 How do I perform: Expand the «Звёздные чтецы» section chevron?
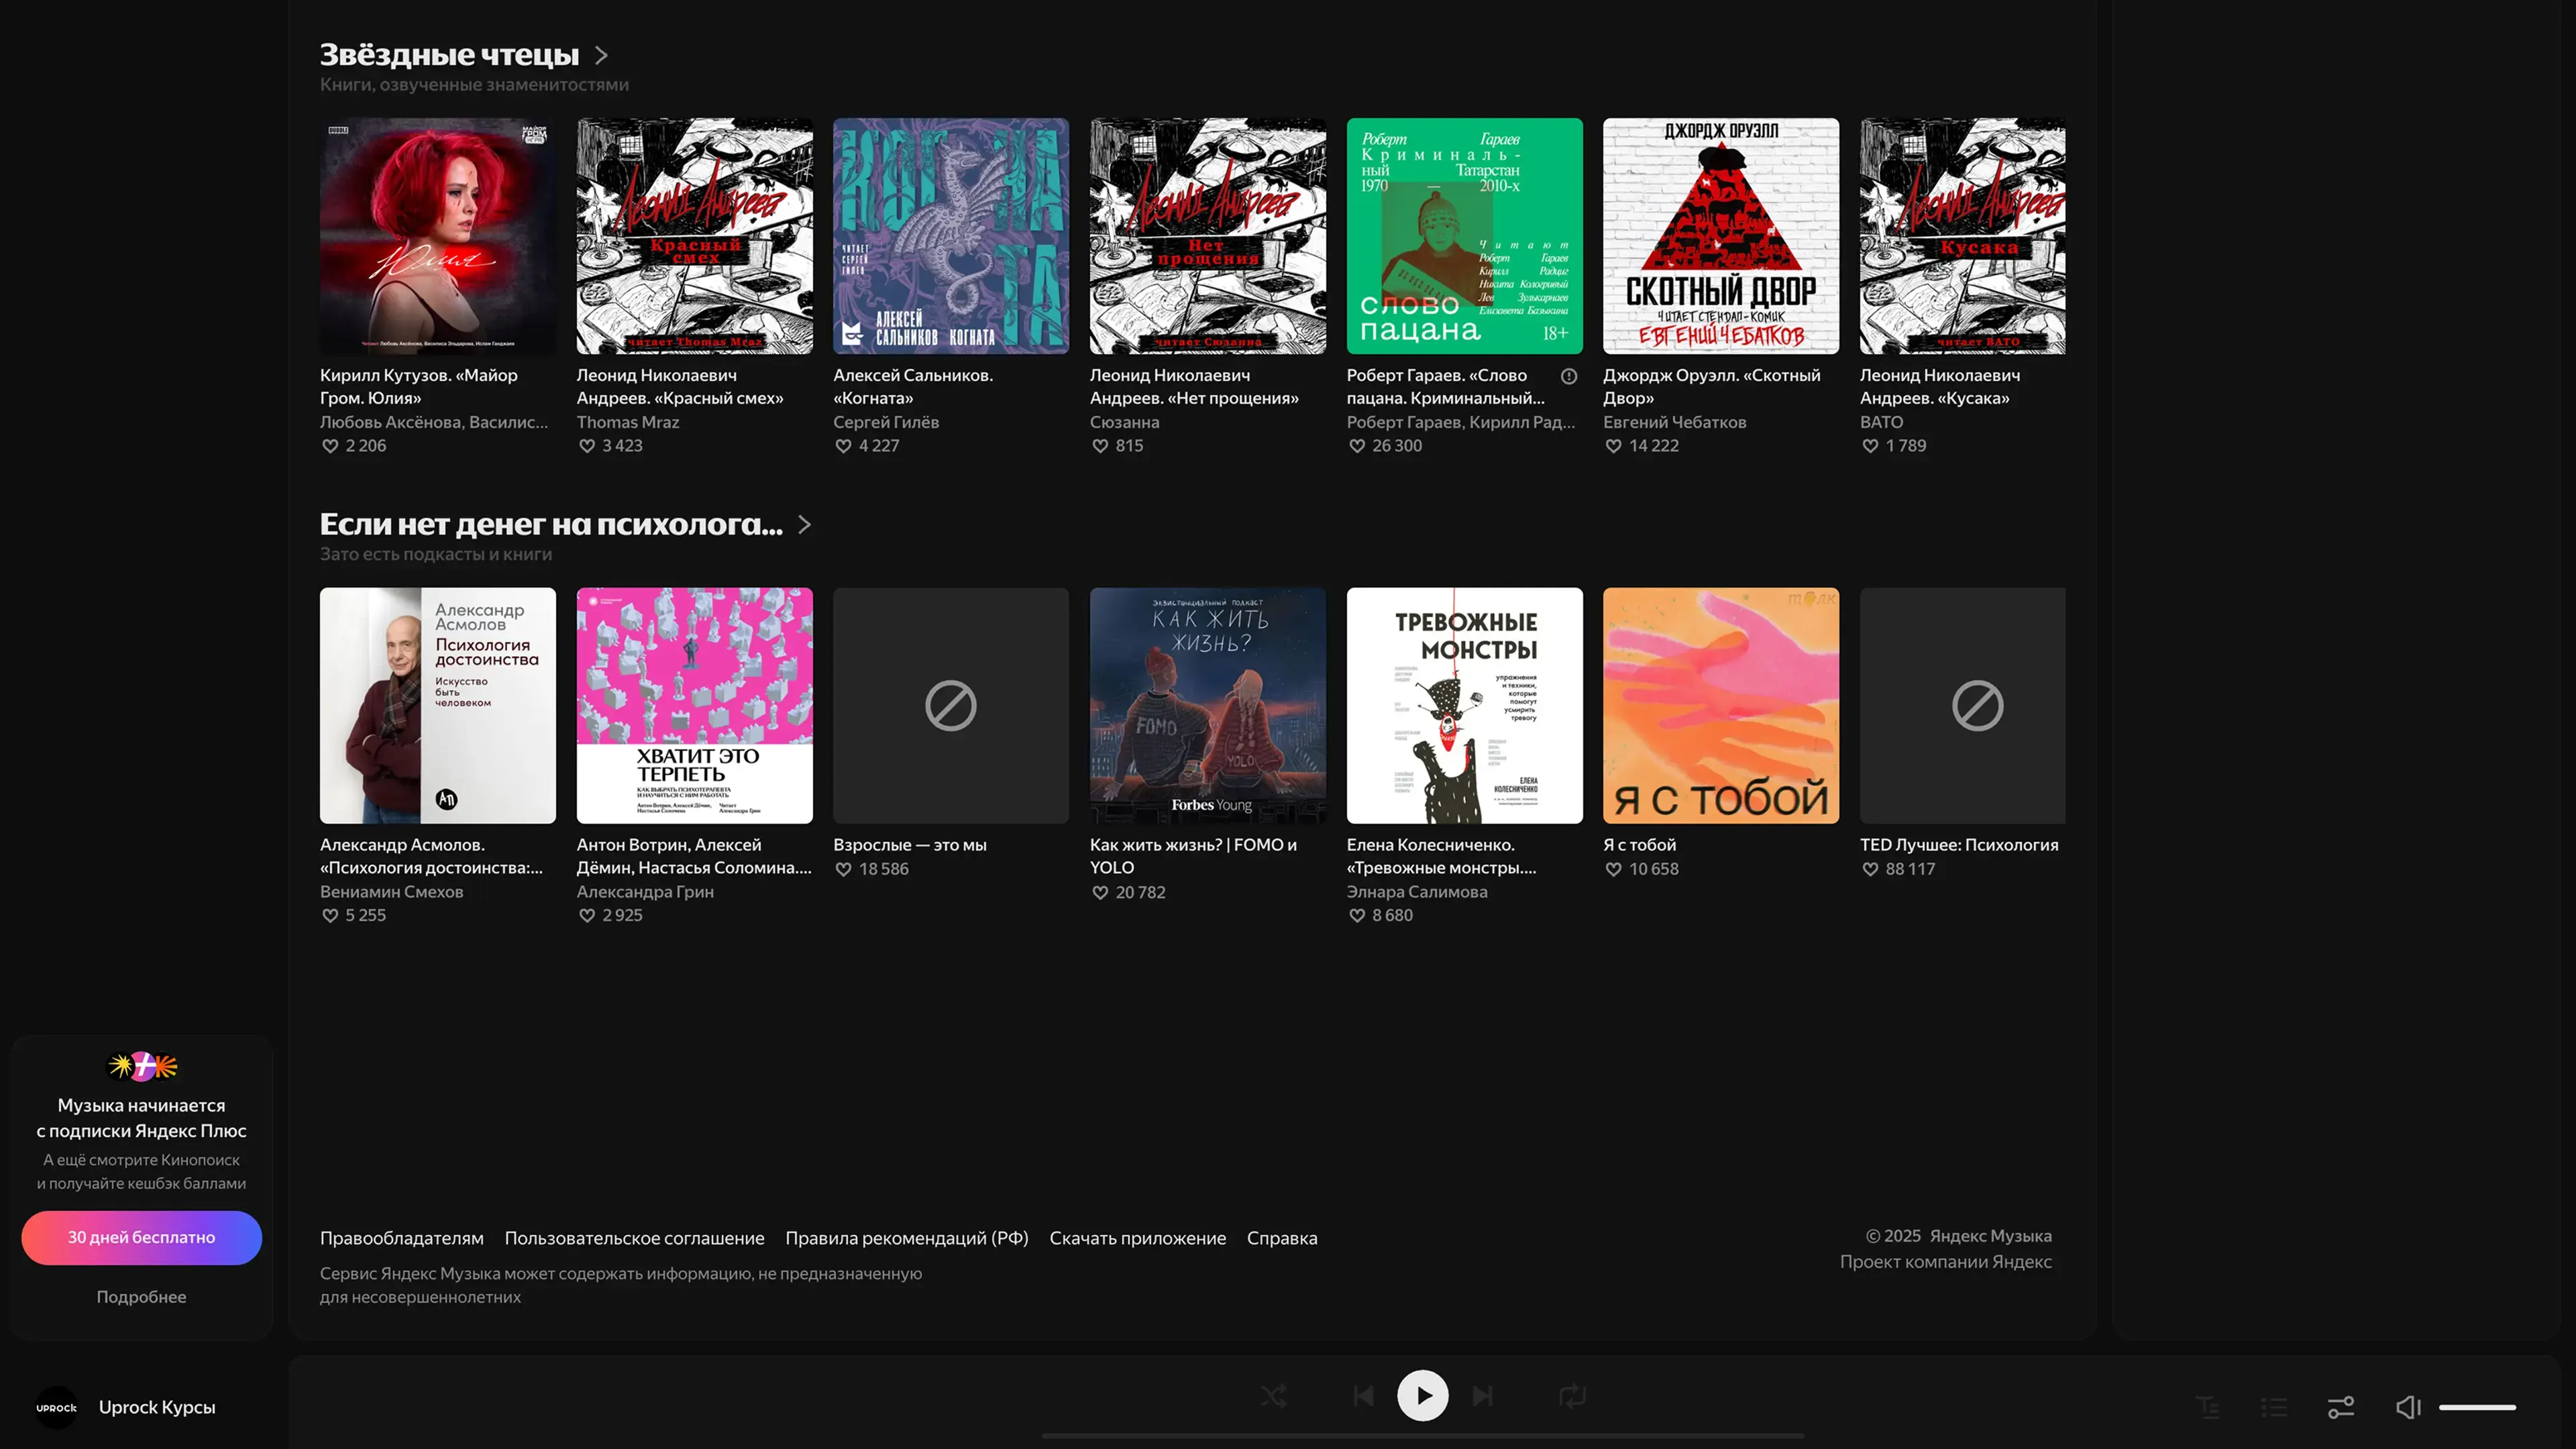601,55
